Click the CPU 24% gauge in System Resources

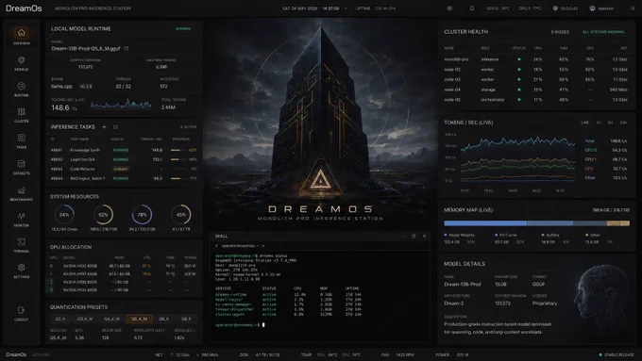coord(64,214)
